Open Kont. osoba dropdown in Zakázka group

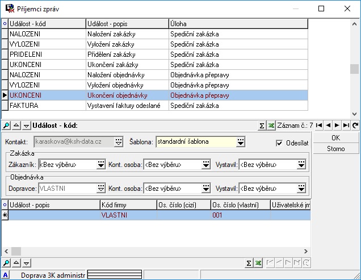click(206, 165)
